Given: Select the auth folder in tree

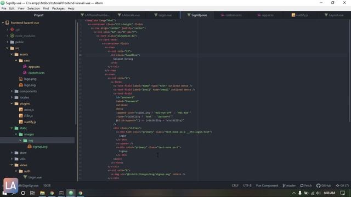Looking at the screenshot, I should [27, 171].
